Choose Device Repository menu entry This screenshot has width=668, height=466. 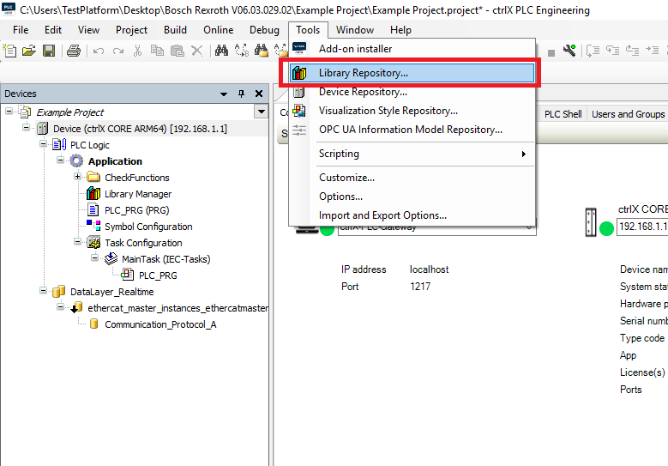click(362, 92)
